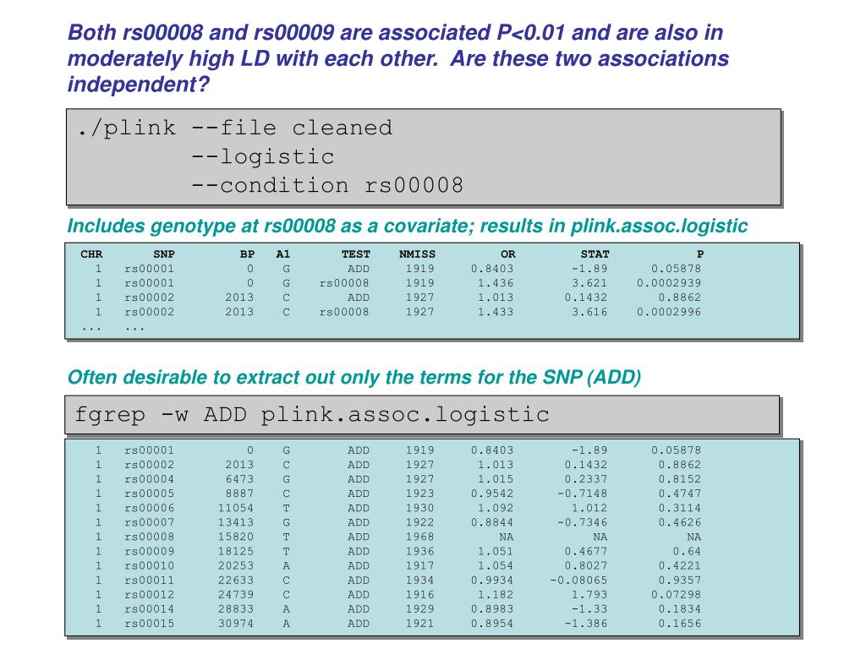
Task: Click NMISS value '1936' for rs00009
Action: (x=420, y=551)
